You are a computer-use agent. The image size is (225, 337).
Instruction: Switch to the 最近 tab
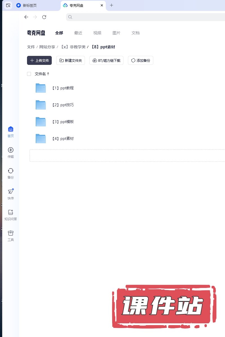tap(78, 33)
